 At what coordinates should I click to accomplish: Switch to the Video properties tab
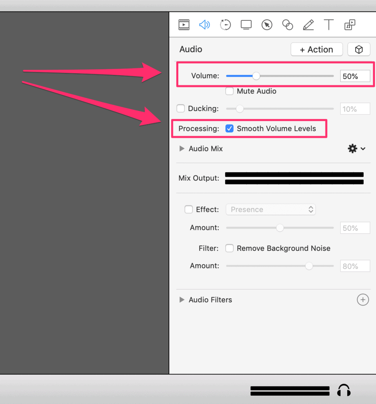184,25
